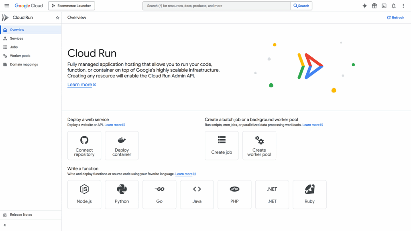
Task: Open Domain mappings in the sidebar
Action: click(x=31, y=65)
